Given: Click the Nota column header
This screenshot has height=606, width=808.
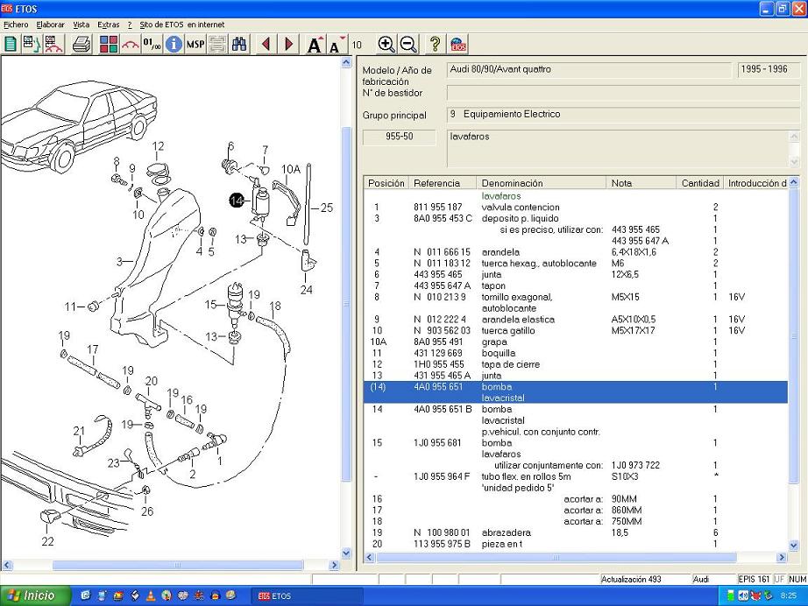Looking at the screenshot, I should (x=641, y=183).
